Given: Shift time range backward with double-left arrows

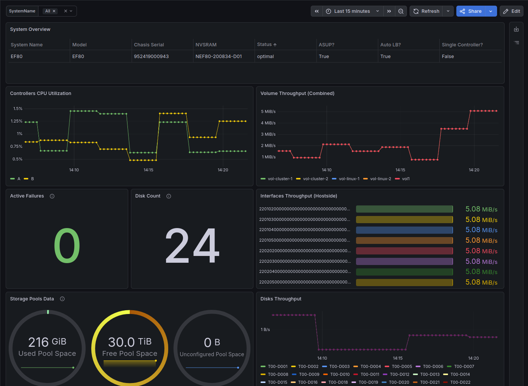Looking at the screenshot, I should (317, 11).
